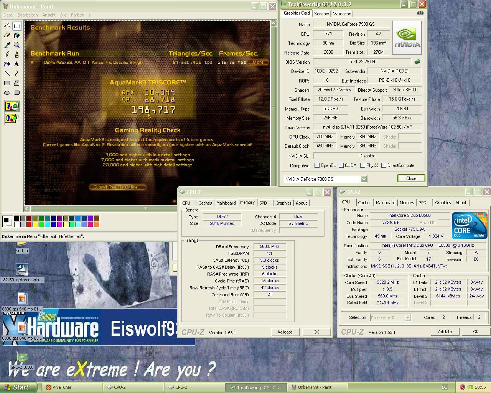The image size is (491, 393).
Task: Enable the DirectCompute checkbox in GPU-Z
Action: tap(384, 165)
